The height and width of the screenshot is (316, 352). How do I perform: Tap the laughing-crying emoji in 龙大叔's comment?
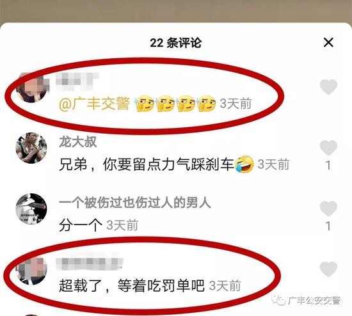click(x=244, y=164)
